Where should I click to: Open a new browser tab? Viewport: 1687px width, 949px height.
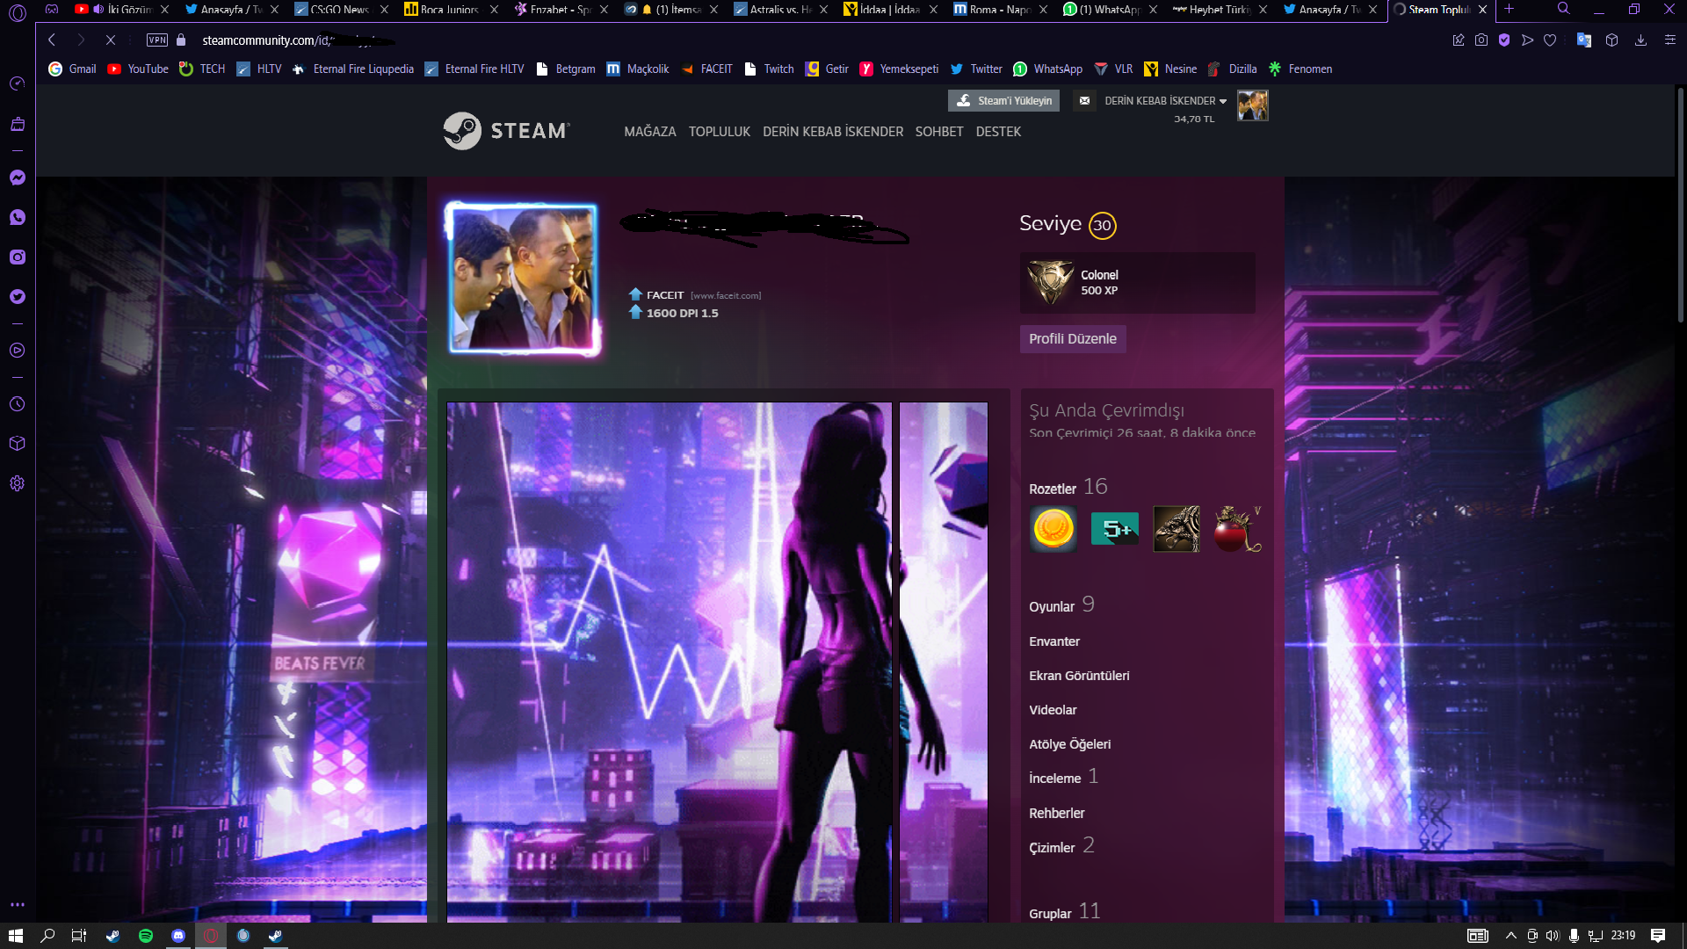(1509, 9)
